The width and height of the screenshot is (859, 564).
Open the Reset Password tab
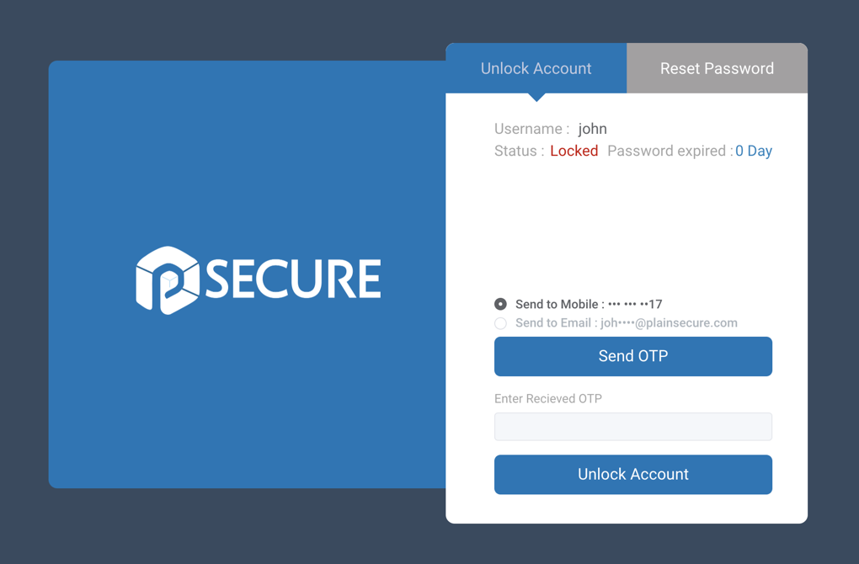coord(718,68)
